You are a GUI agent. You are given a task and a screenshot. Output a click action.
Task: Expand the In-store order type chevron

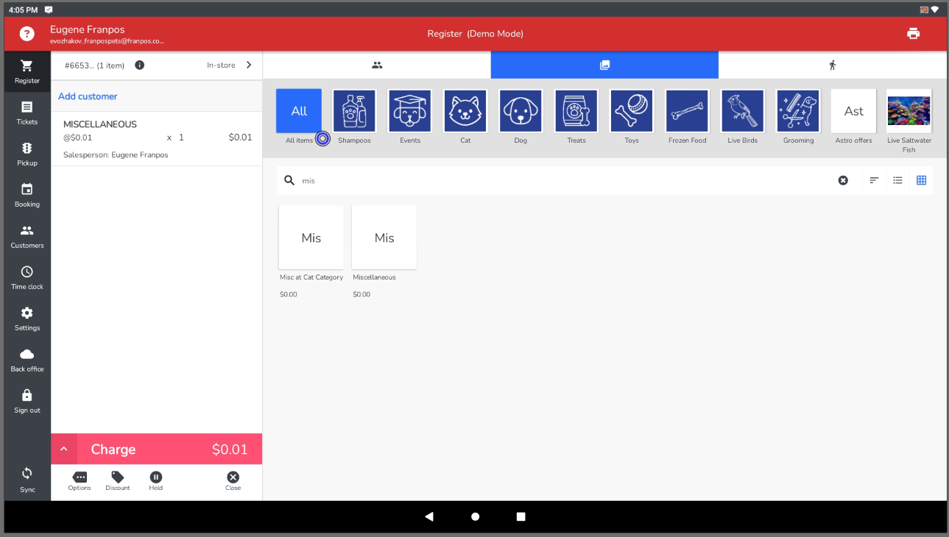249,65
